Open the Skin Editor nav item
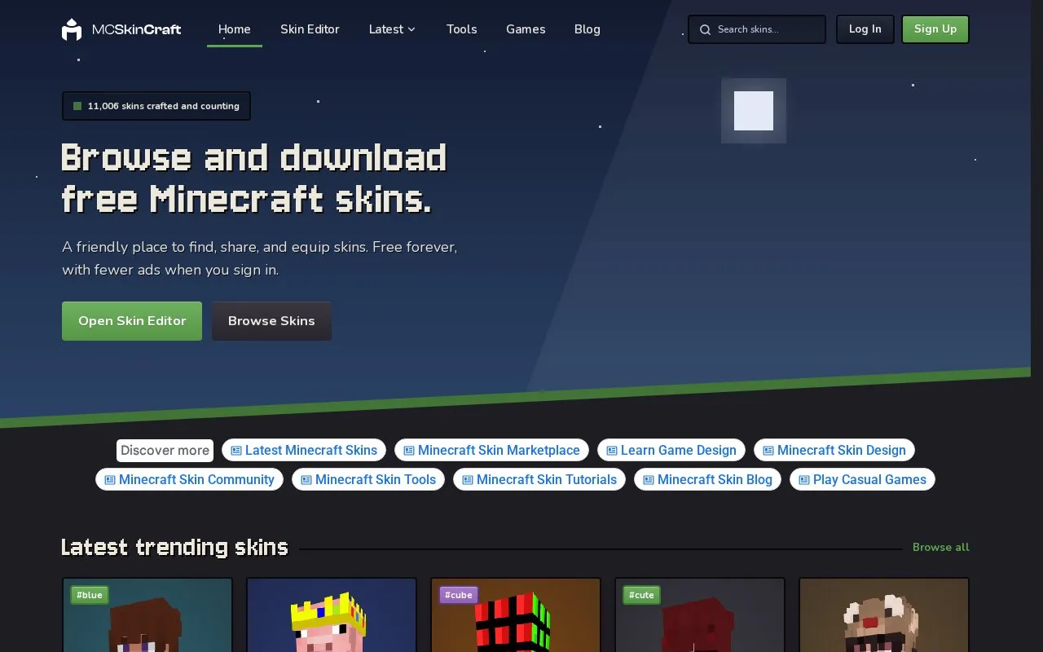 click(x=310, y=29)
